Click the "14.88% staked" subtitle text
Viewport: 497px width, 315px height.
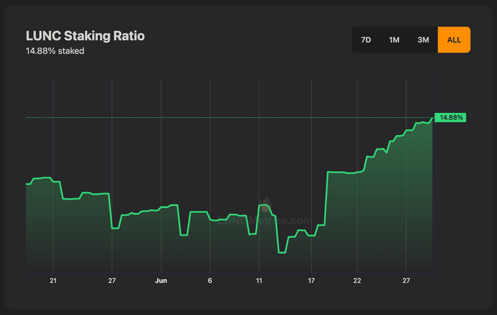[55, 51]
